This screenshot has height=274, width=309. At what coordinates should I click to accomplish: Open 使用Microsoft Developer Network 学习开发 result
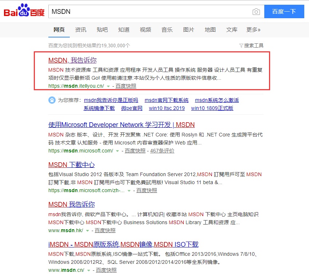click(x=121, y=125)
